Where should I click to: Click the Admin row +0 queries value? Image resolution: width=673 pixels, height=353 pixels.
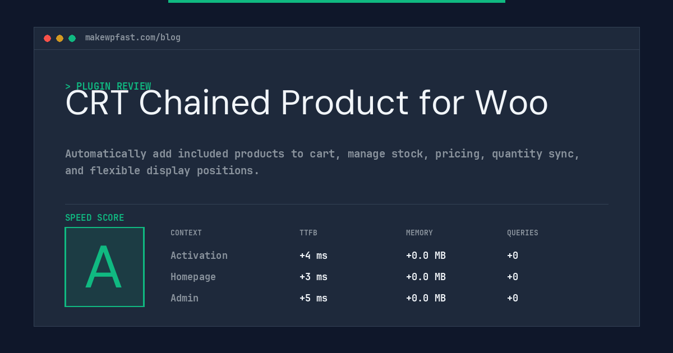coord(513,298)
